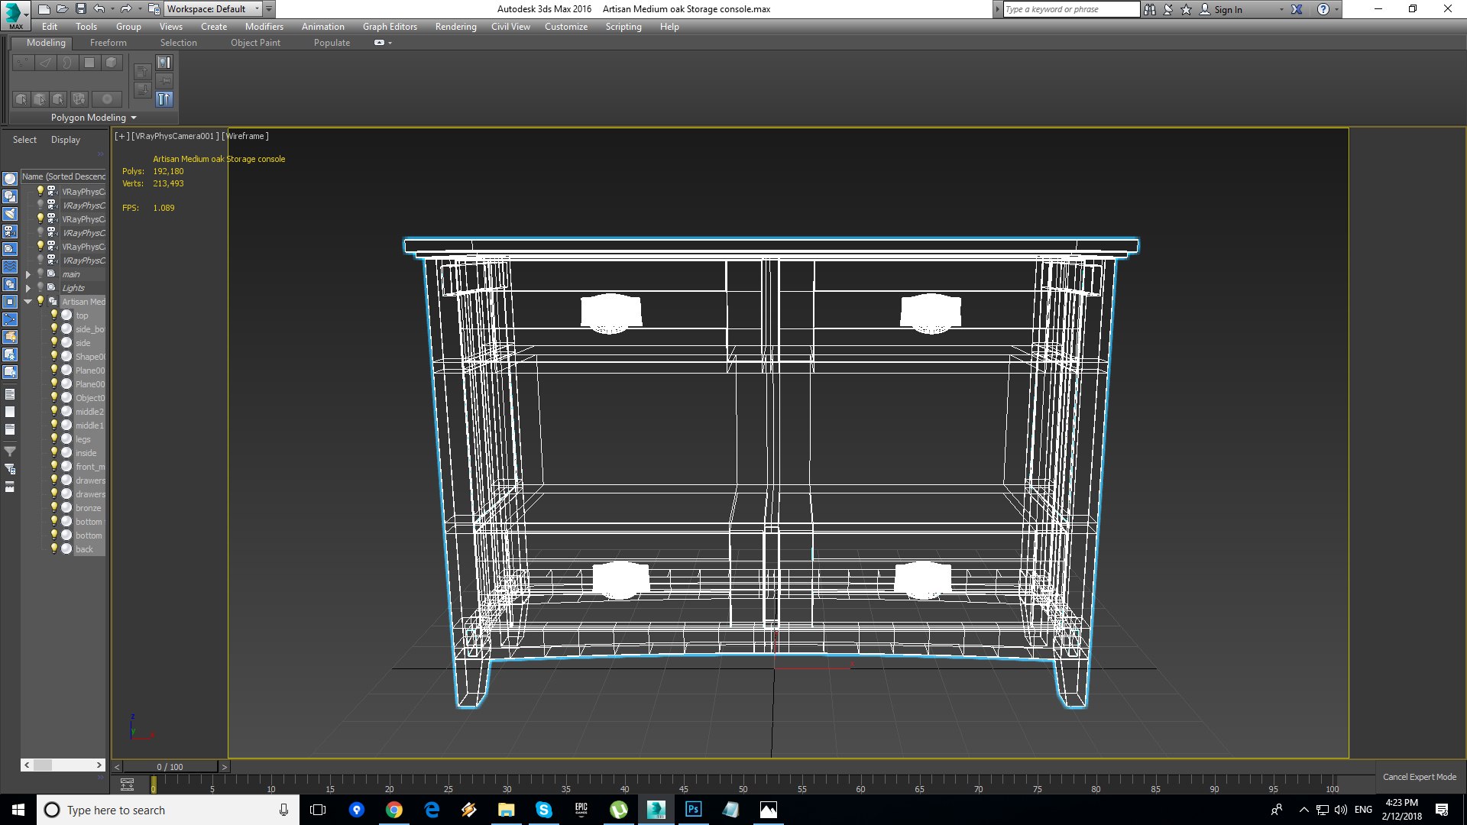Image resolution: width=1467 pixels, height=825 pixels.
Task: Redo the action with the forward arrow icon
Action: 126,9
